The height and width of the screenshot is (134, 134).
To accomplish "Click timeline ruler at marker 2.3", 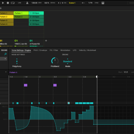I will [70, 77].
